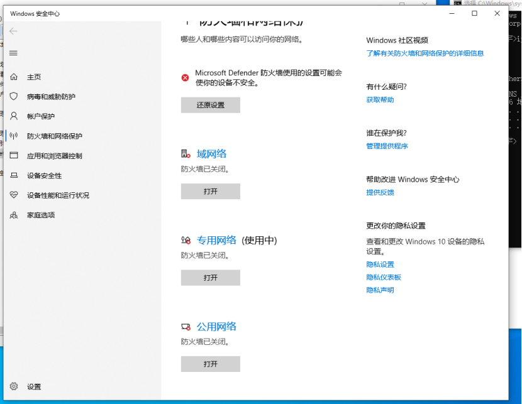Open 设置 at the sidebar bottom

pyautogui.click(x=34, y=386)
